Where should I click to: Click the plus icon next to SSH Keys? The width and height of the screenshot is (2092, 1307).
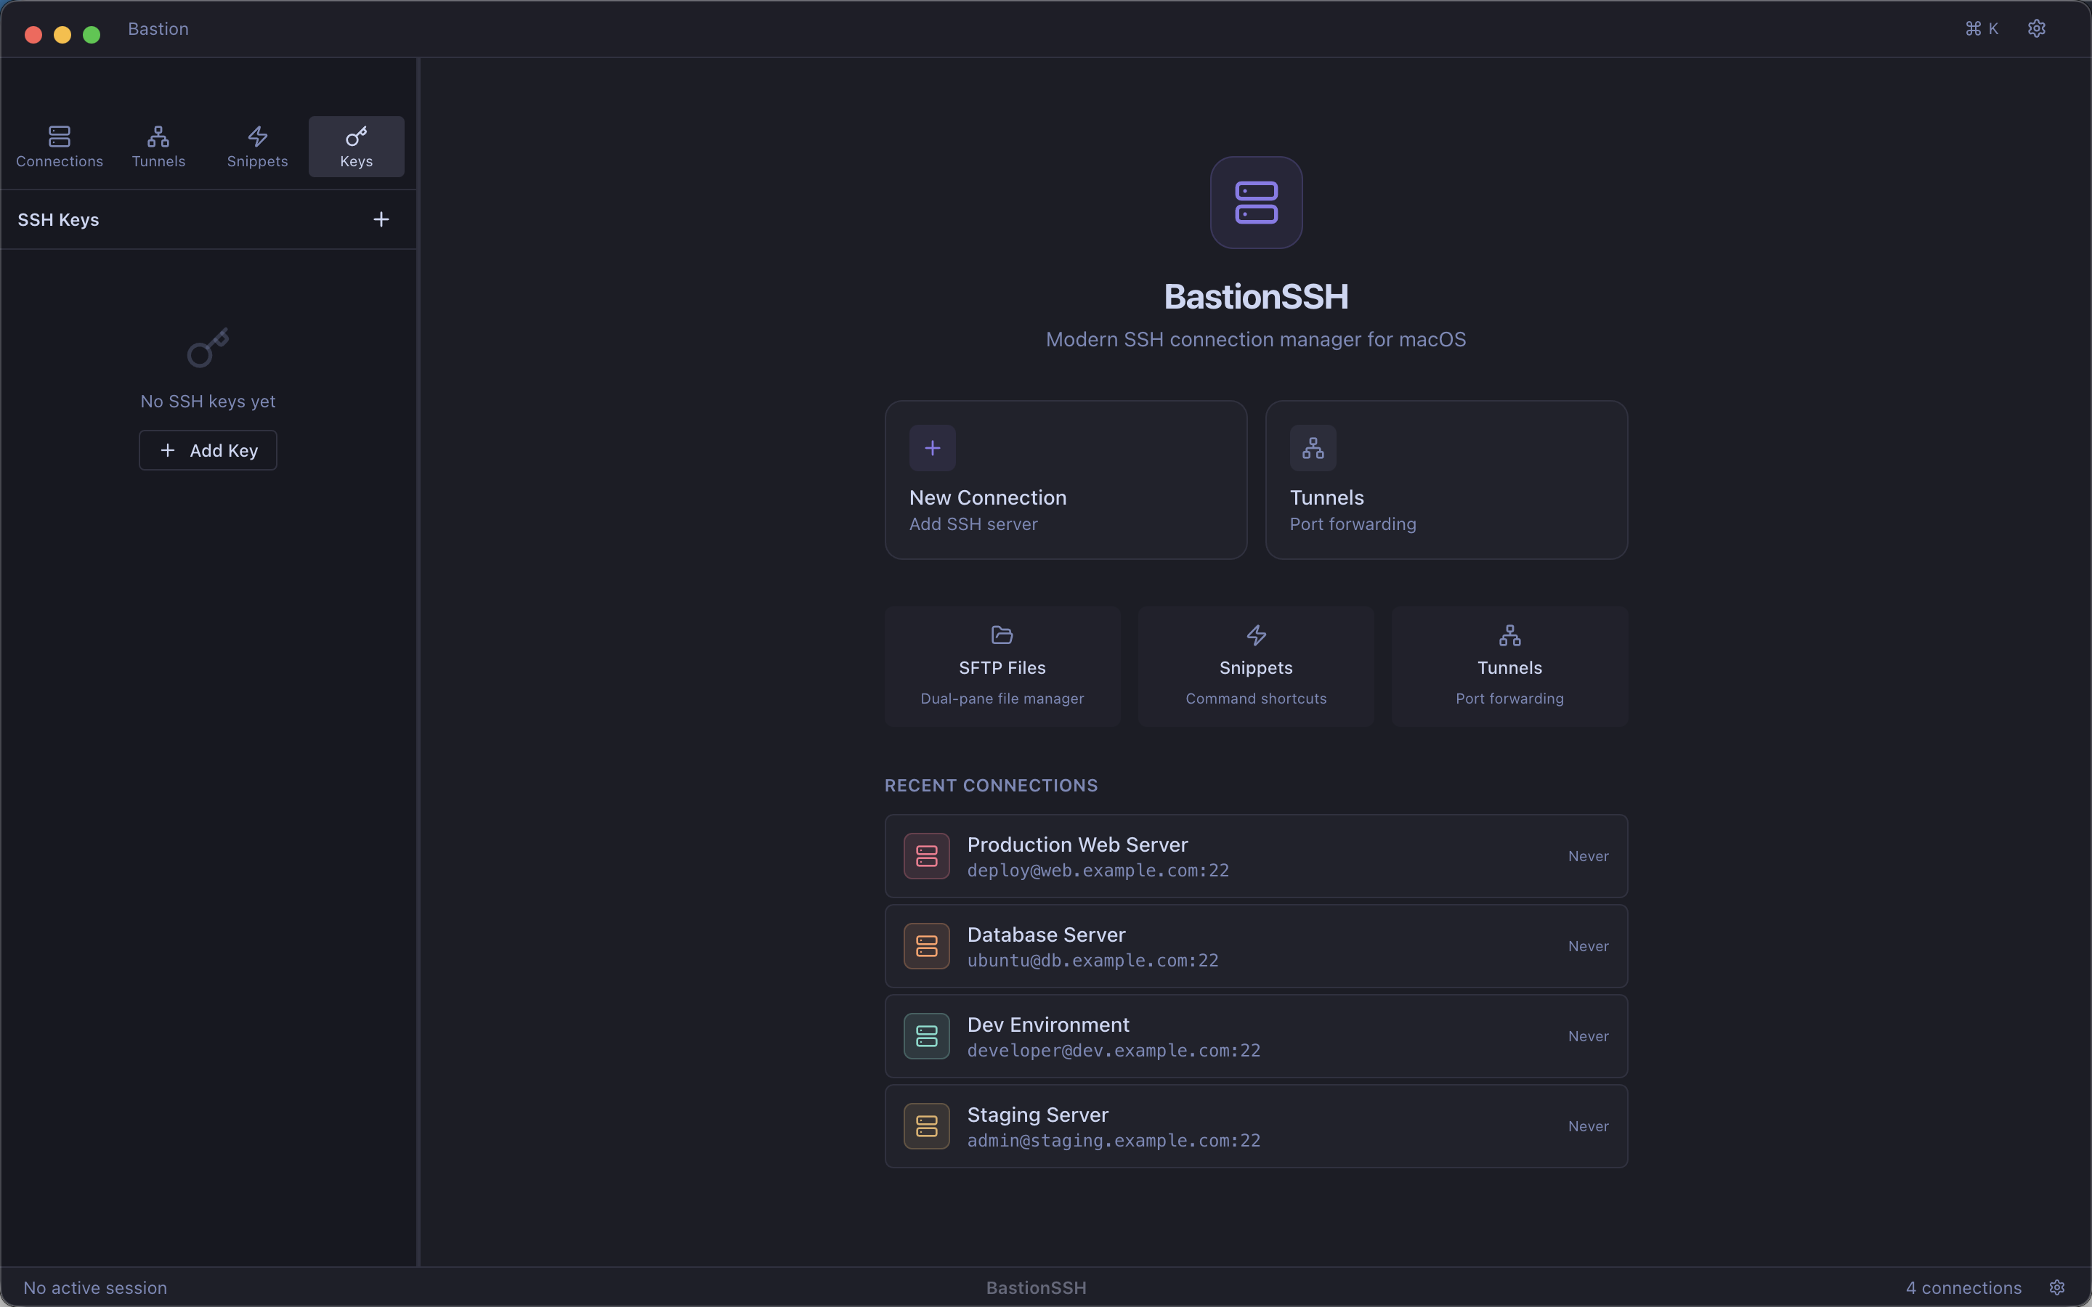381,219
